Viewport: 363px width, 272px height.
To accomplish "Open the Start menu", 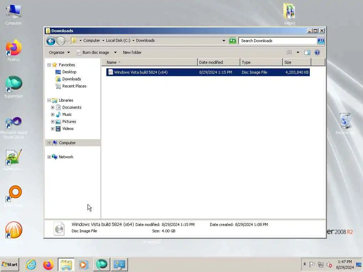I will coord(10,264).
